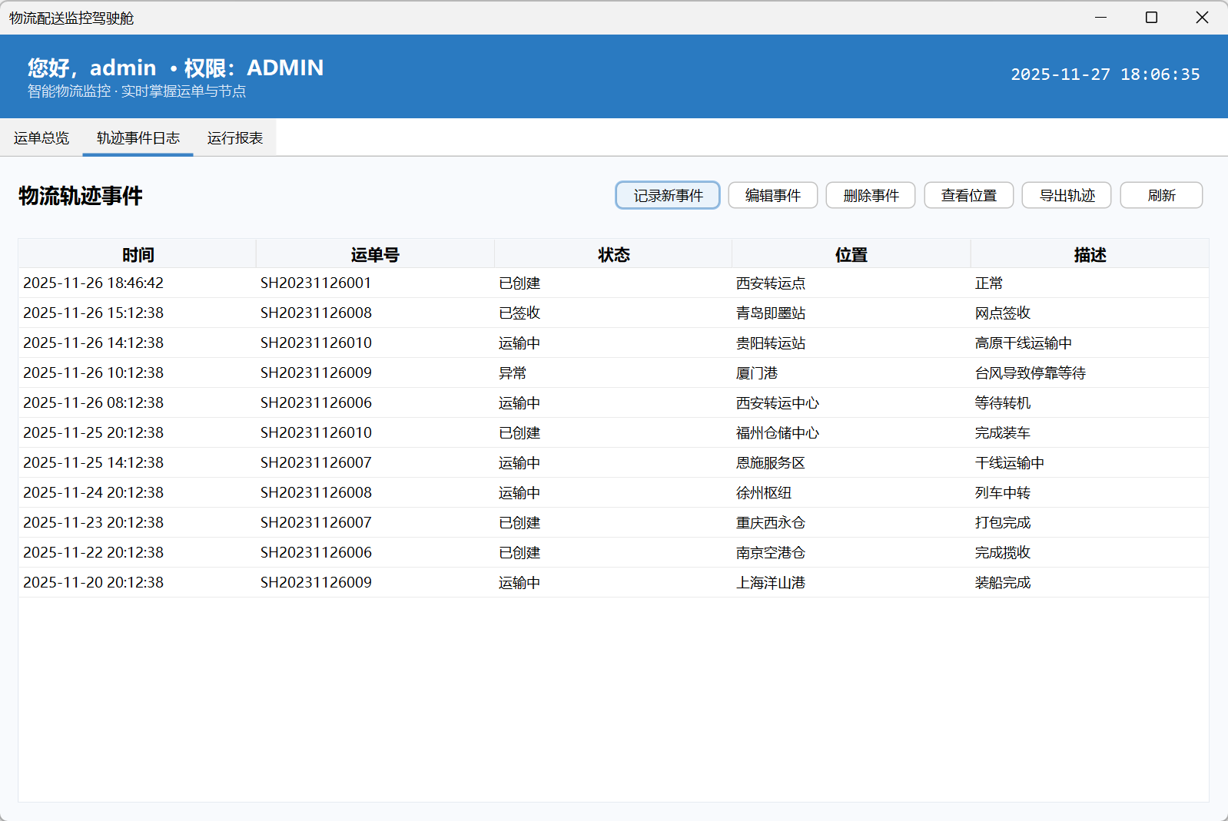Select row with time 2025-11-26 14:12:38
The width and height of the screenshot is (1228, 821).
613,343
